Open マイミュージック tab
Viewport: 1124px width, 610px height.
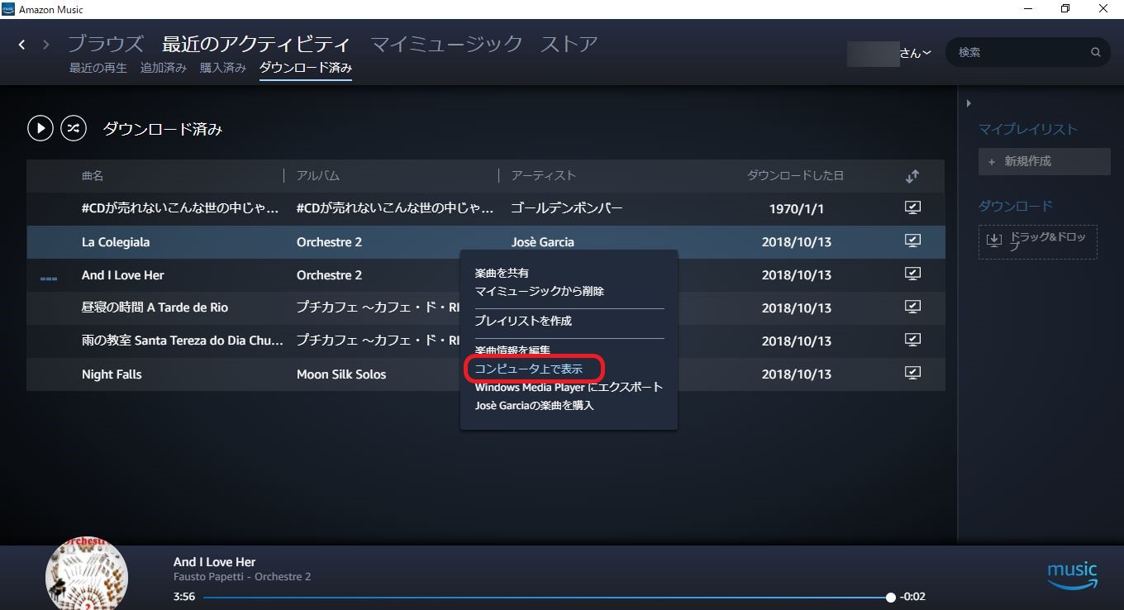click(x=446, y=44)
